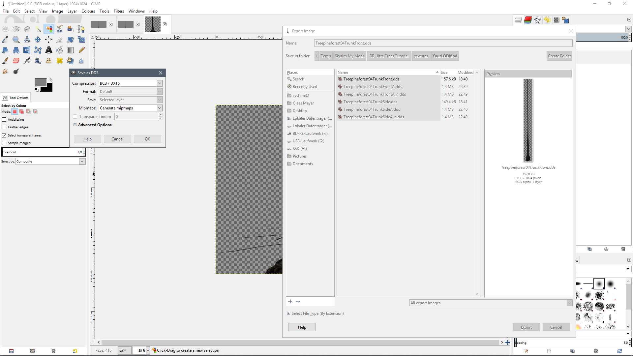Choose the Text tool
Screen dimensions: 633x356
[49, 50]
